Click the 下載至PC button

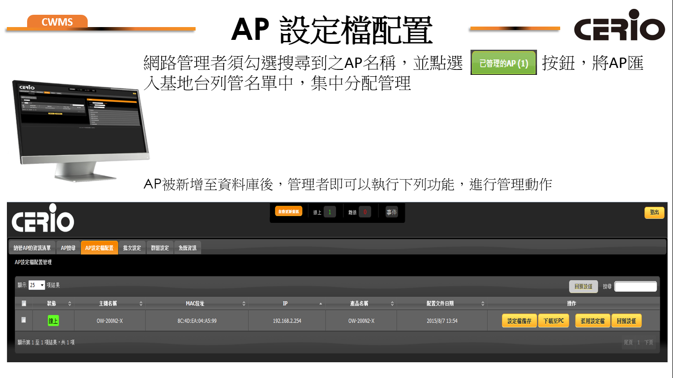[553, 321]
